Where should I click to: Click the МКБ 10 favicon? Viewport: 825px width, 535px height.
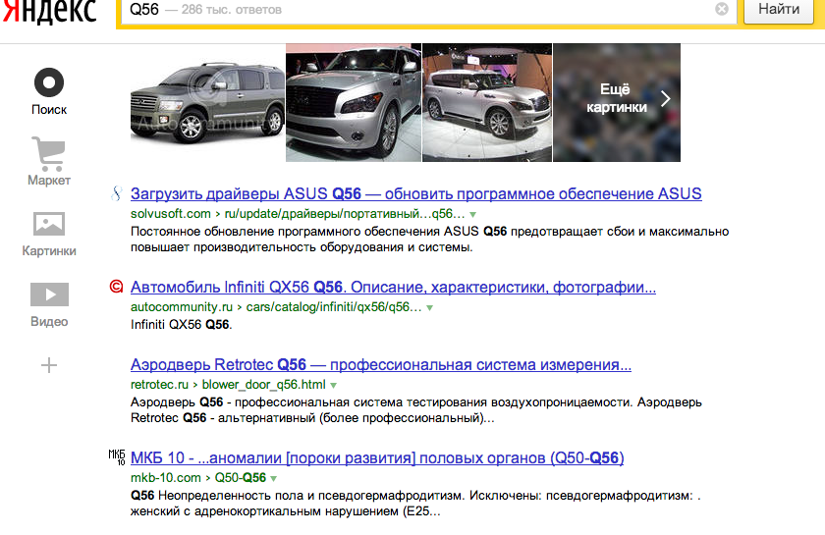pos(117,457)
